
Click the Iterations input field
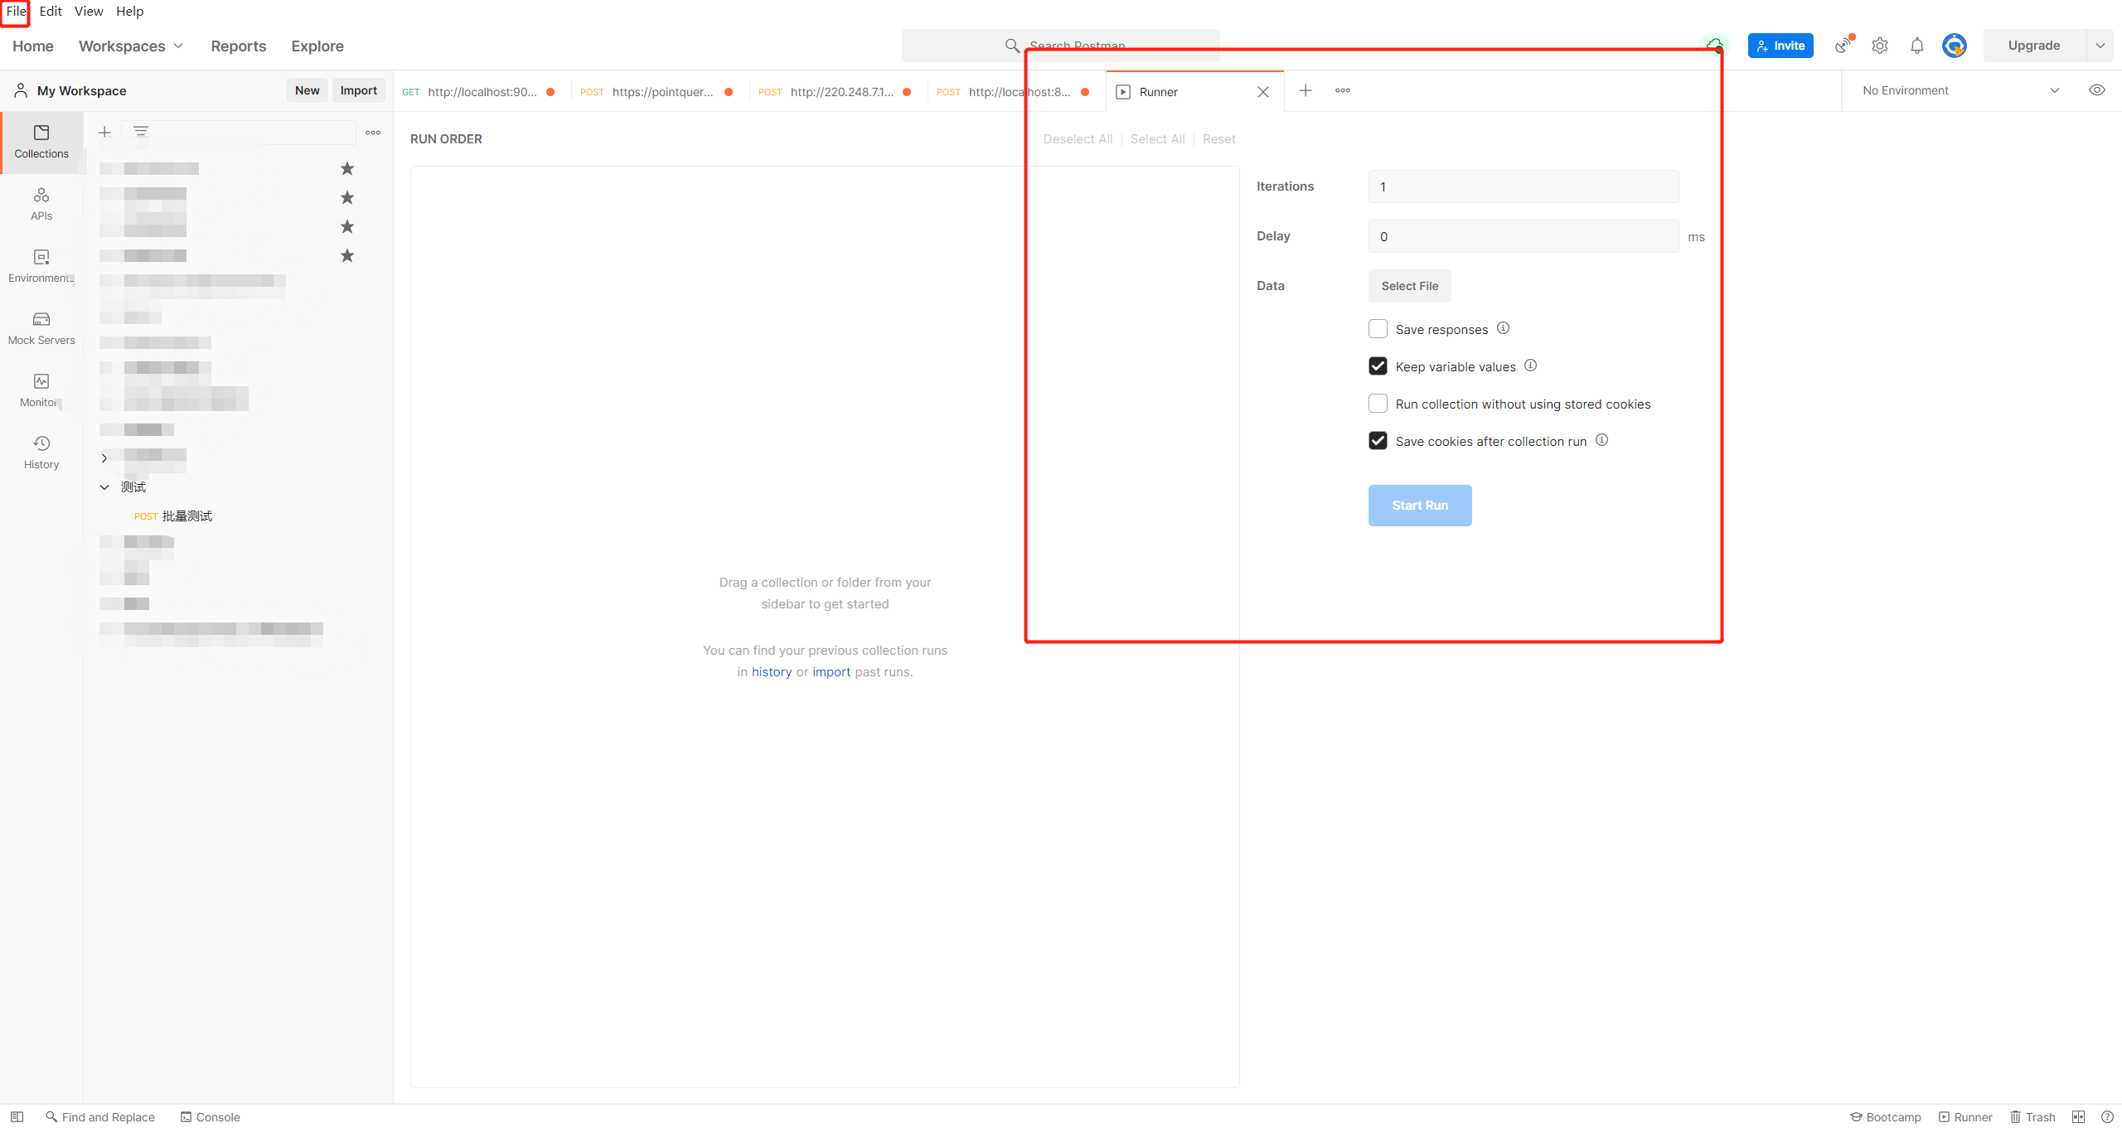[1523, 186]
